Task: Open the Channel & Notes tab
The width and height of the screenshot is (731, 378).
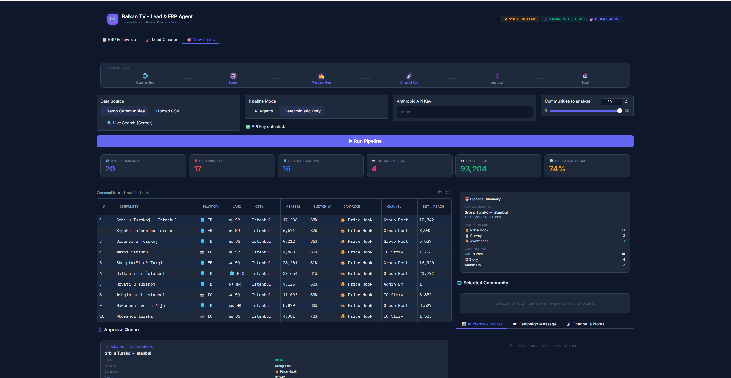Action: pos(585,324)
